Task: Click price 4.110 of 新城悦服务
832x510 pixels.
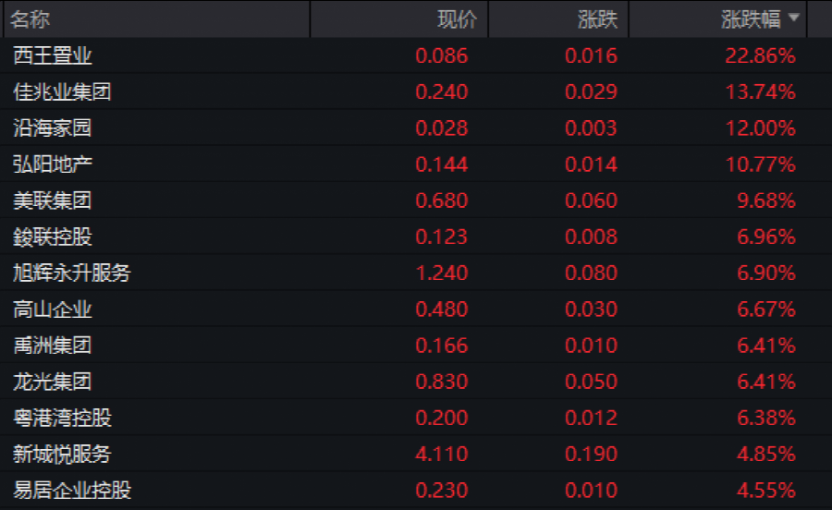Action: tap(442, 454)
